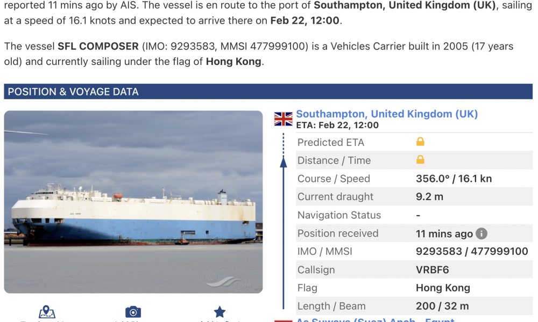The width and height of the screenshot is (538, 322).
Task: Click the Callsign value VRBF6
Action: [433, 269]
